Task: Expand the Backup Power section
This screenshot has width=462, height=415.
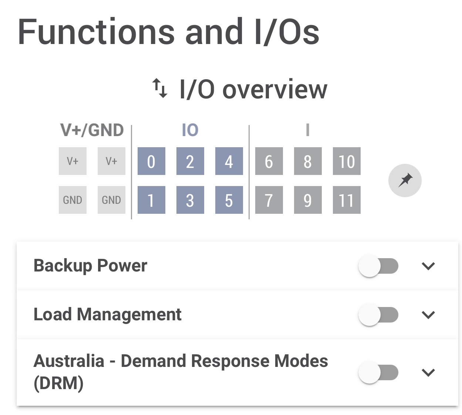Action: tap(428, 266)
